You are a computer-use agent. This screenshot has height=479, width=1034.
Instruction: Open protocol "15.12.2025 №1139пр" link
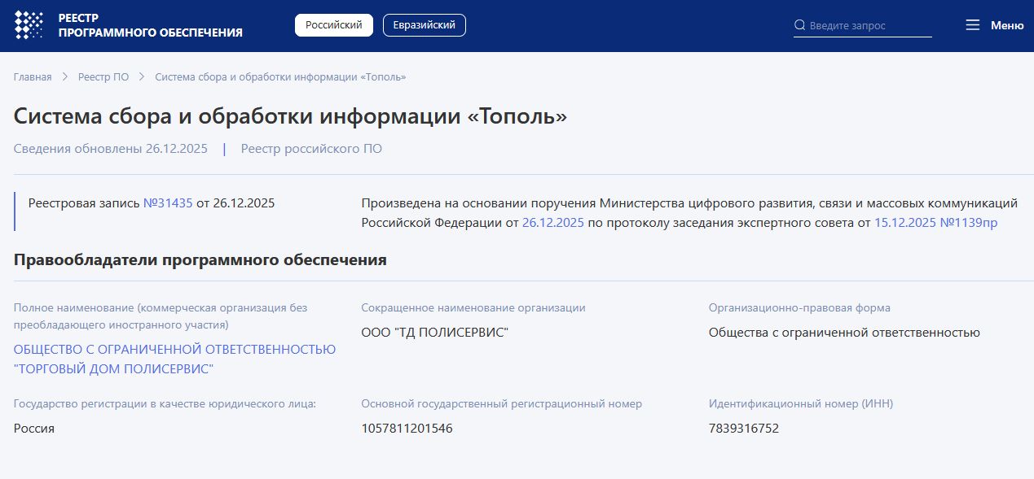point(935,223)
